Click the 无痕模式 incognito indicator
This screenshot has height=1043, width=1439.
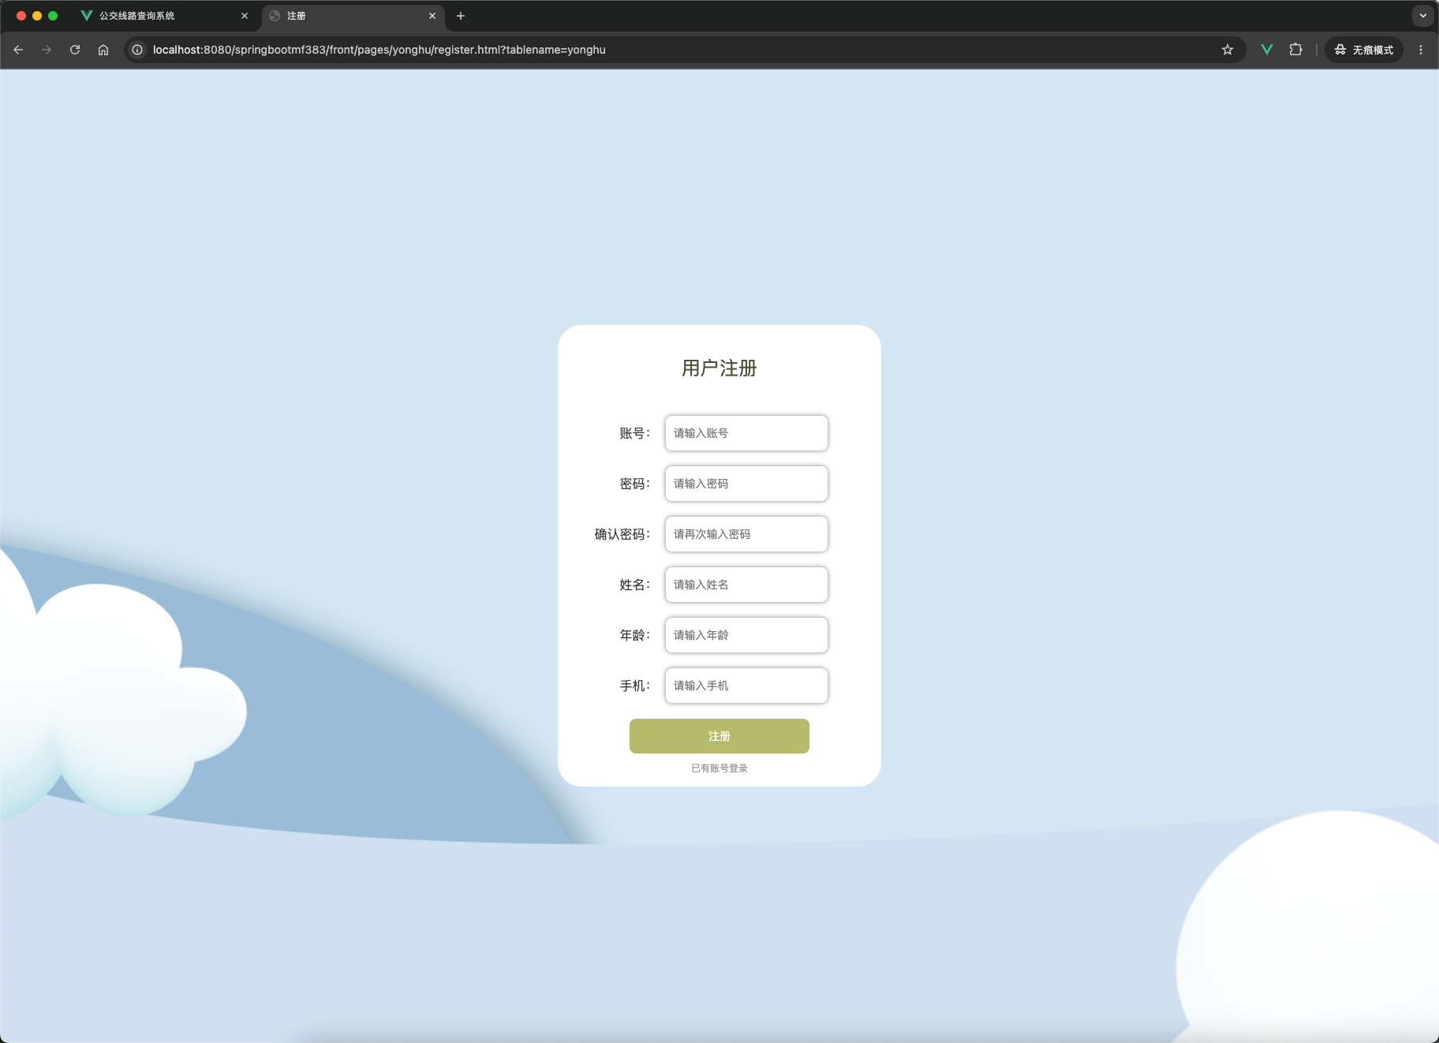click(1364, 50)
